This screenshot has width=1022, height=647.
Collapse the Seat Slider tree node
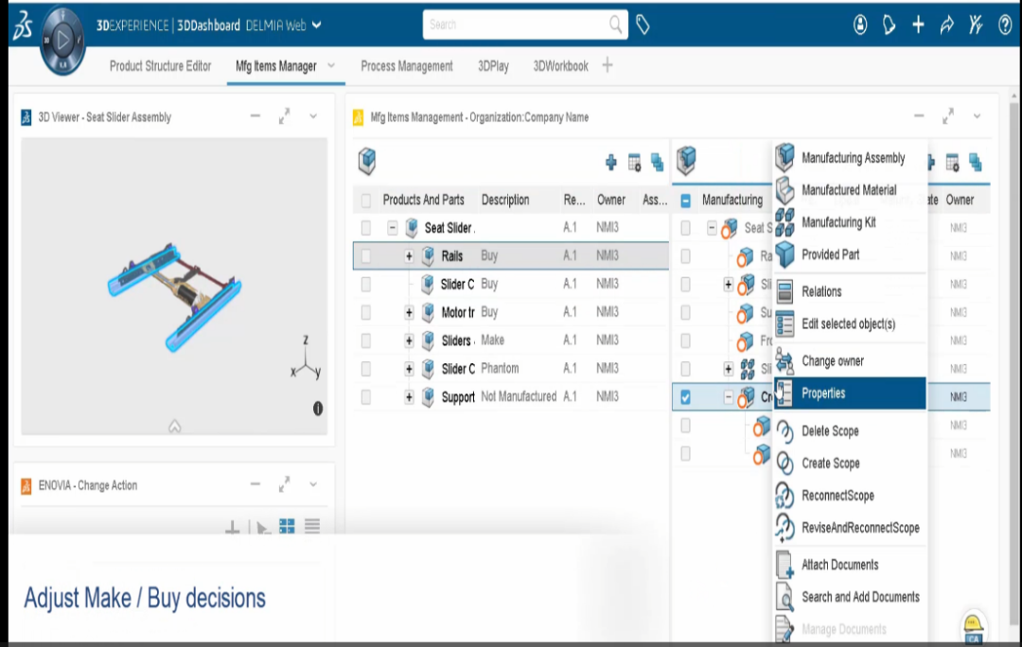(392, 227)
